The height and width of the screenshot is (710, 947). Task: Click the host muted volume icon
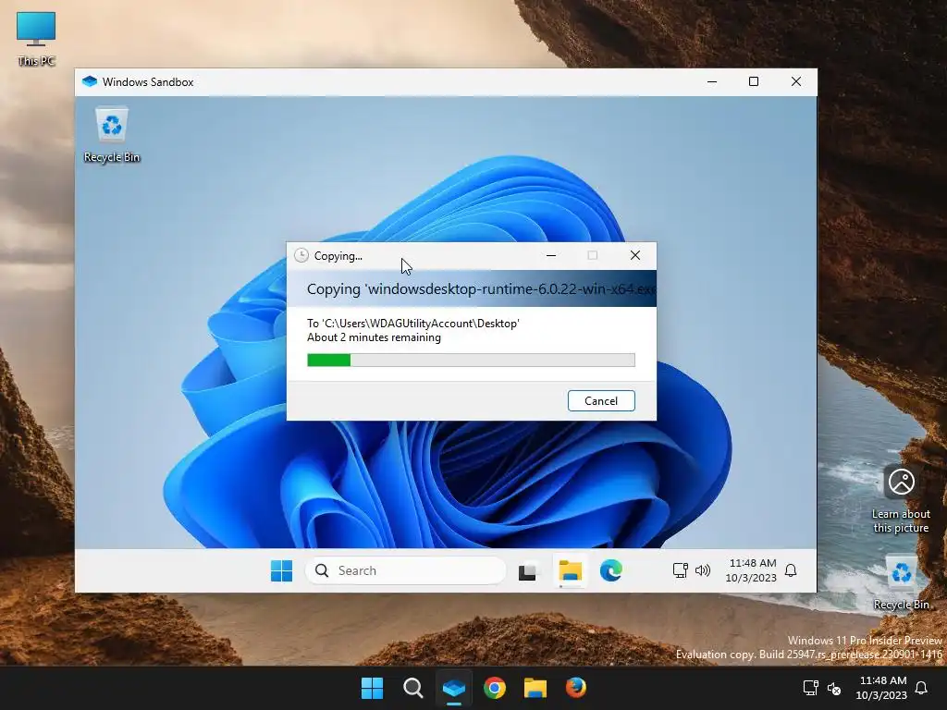tap(834, 688)
